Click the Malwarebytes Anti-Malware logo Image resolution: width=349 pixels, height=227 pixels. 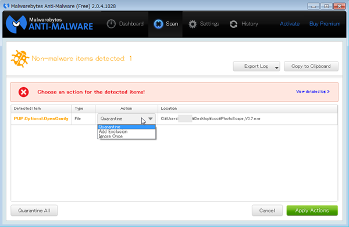[49, 24]
